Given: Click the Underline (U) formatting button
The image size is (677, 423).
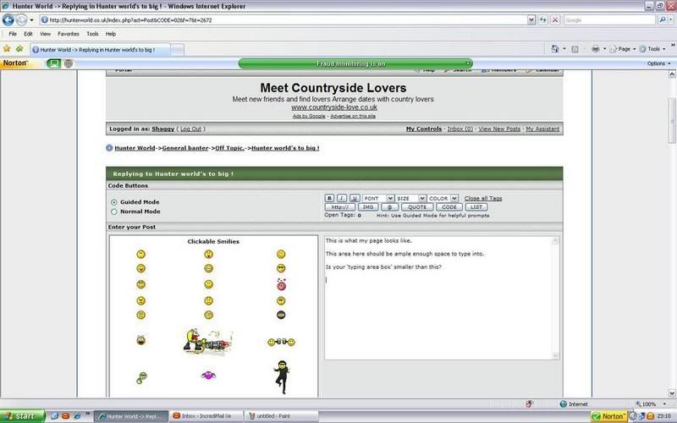Looking at the screenshot, I should pyautogui.click(x=354, y=198).
